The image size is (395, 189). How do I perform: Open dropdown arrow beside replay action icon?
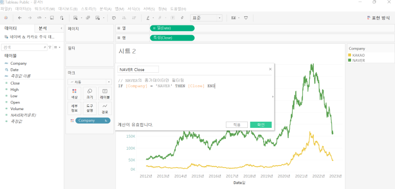tap(45, 18)
